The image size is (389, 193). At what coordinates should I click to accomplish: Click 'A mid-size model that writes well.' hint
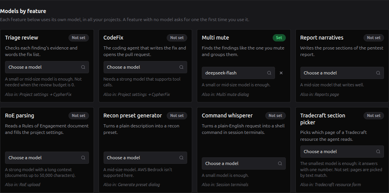tap(332, 85)
